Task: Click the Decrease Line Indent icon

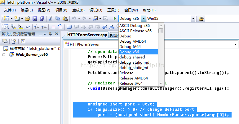Action: point(37,27)
